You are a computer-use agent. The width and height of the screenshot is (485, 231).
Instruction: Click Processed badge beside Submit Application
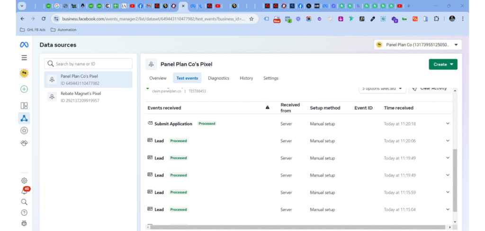click(x=207, y=123)
